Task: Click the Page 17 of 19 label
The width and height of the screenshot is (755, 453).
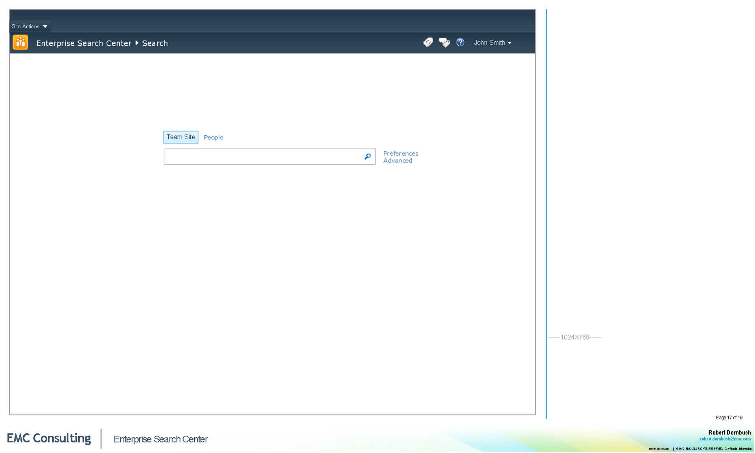Action: tap(729, 418)
